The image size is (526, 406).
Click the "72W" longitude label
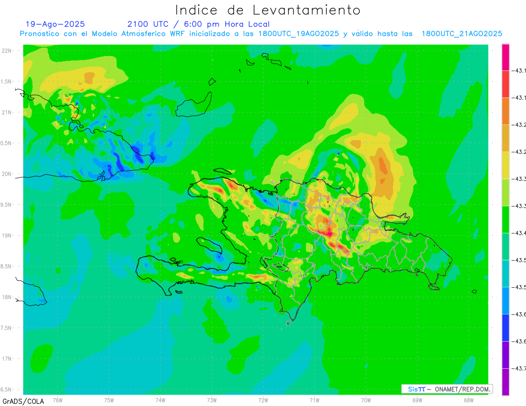click(x=263, y=400)
